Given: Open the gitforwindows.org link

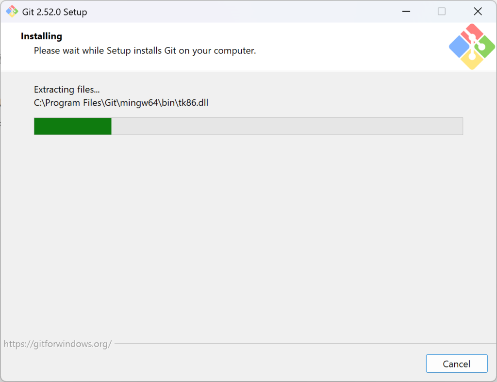Looking at the screenshot, I should (58, 344).
